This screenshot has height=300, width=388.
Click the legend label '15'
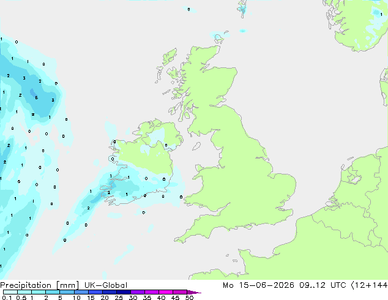91,298
